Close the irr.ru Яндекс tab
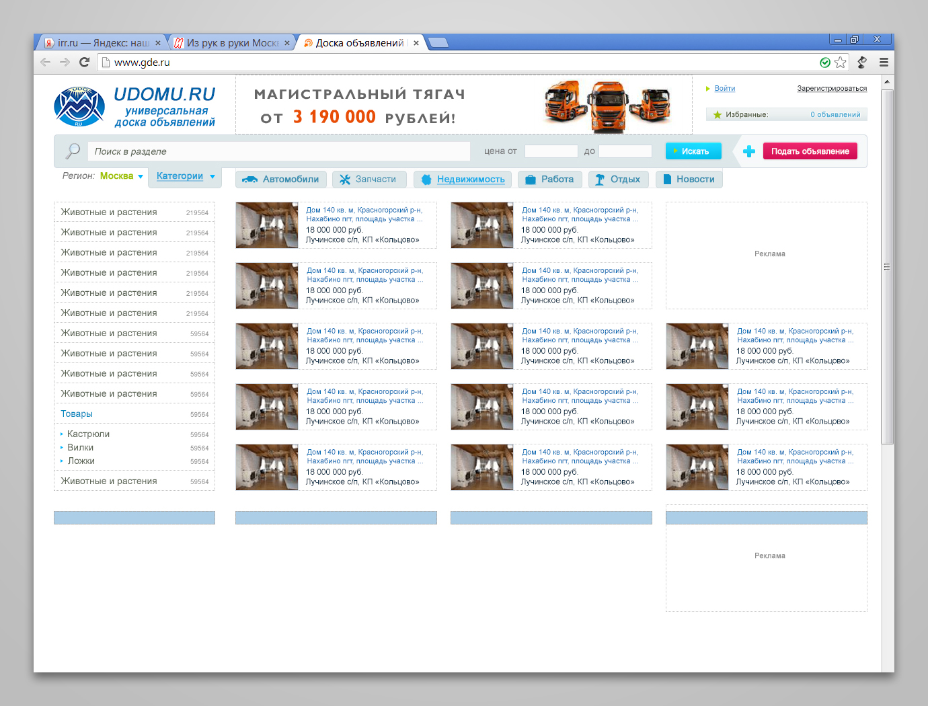 click(x=158, y=43)
